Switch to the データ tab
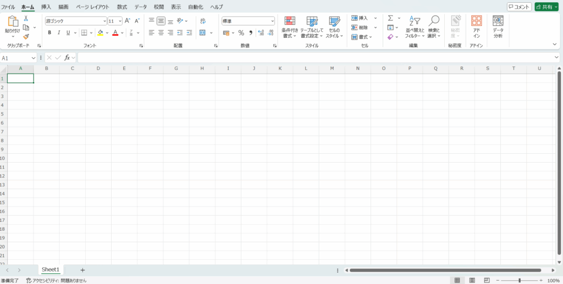The height and width of the screenshot is (284, 563). pos(141,7)
